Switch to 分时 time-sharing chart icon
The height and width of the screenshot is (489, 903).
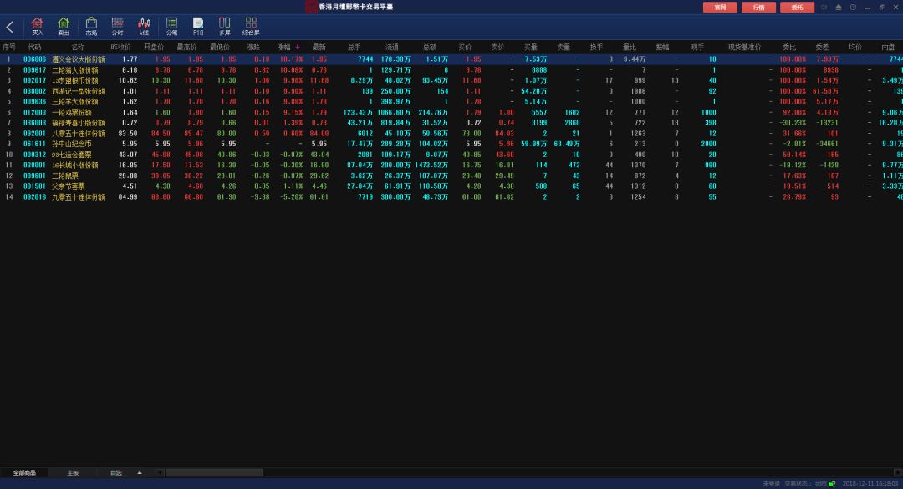click(x=118, y=27)
